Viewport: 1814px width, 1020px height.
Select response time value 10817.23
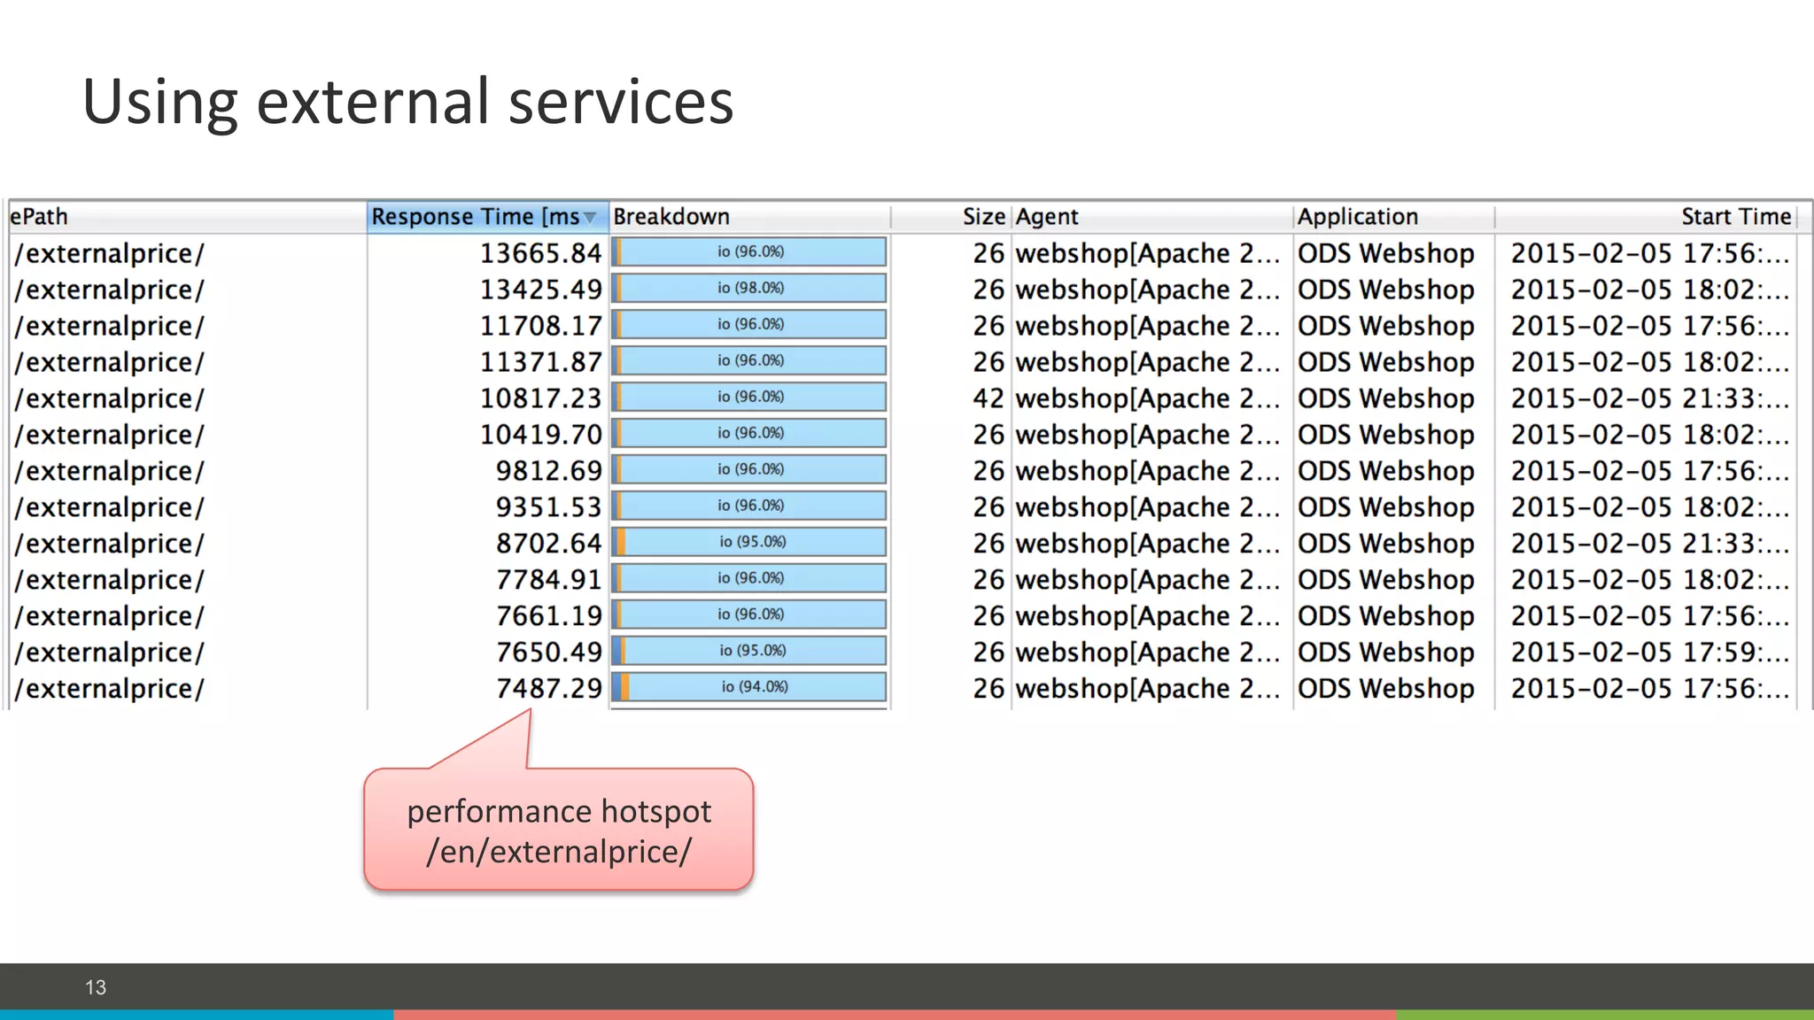pyautogui.click(x=540, y=398)
